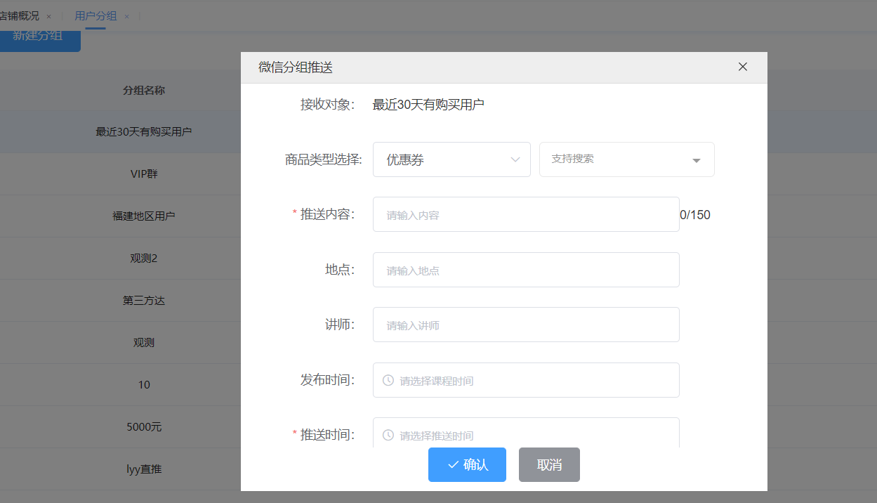This screenshot has height=503, width=877.
Task: Switch to the 店铺概况 tab
Action: (20, 15)
